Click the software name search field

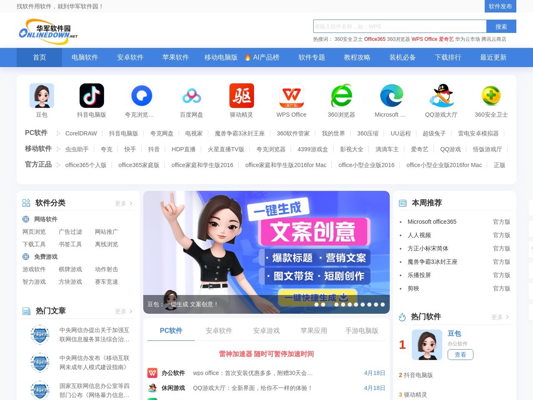[x=400, y=26]
